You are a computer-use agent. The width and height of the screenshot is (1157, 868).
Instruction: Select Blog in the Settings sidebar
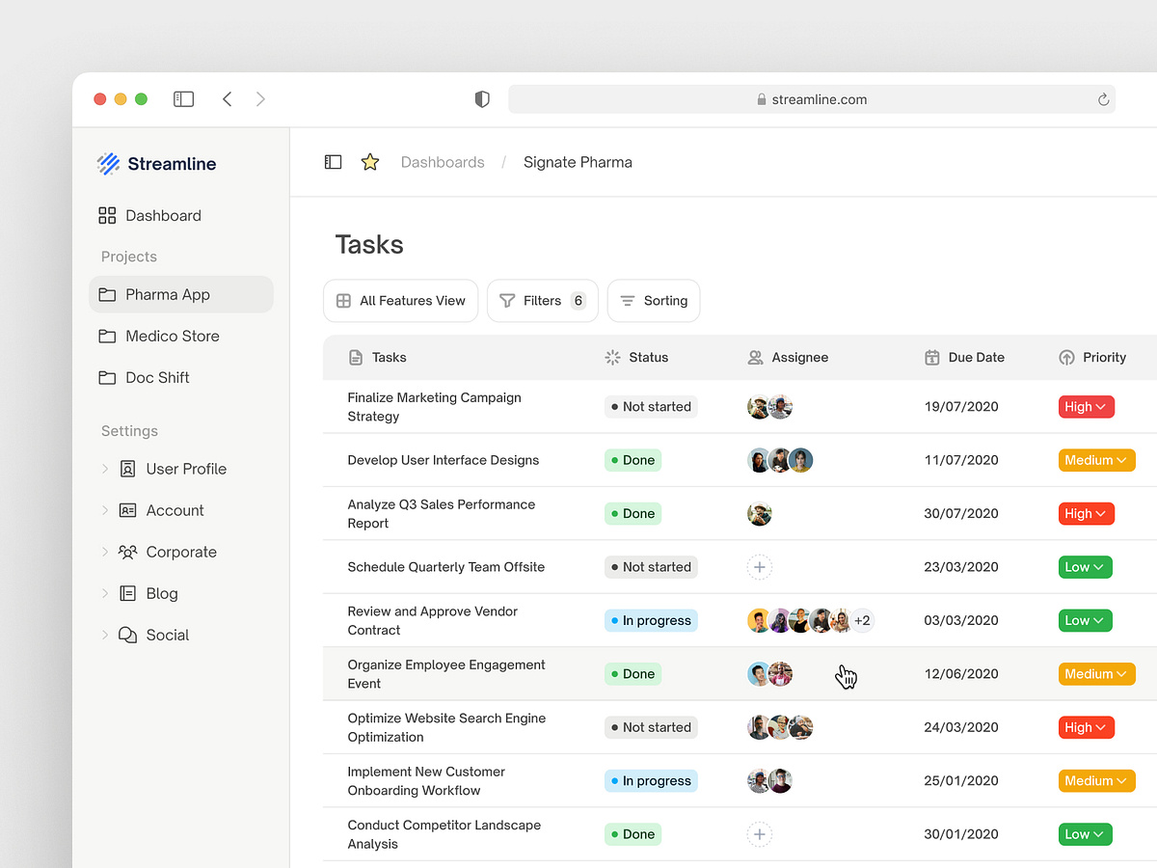(x=162, y=593)
